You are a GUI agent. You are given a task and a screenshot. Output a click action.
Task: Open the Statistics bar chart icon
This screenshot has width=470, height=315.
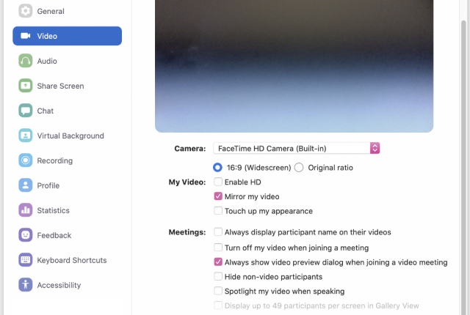(x=26, y=210)
